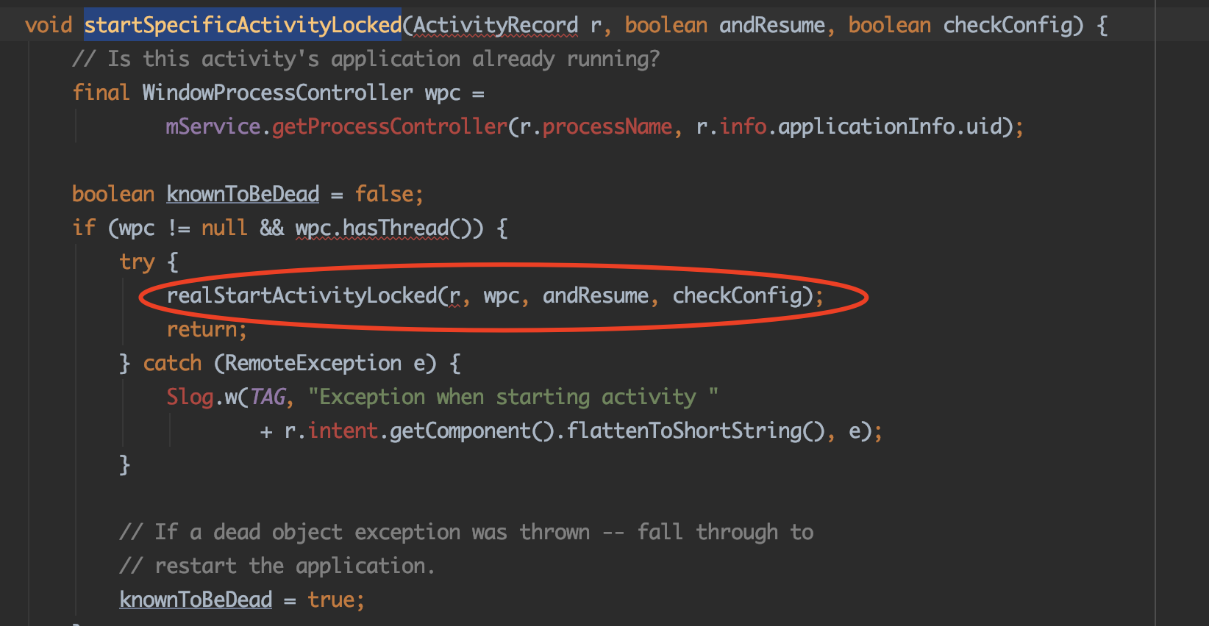Click the highlighted startSpecificActivityLocked method name
Image resolution: width=1209 pixels, height=626 pixels.
point(243,25)
